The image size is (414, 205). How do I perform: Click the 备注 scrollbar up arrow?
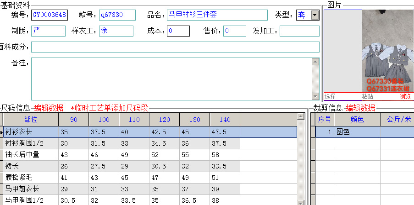[x=315, y=62]
